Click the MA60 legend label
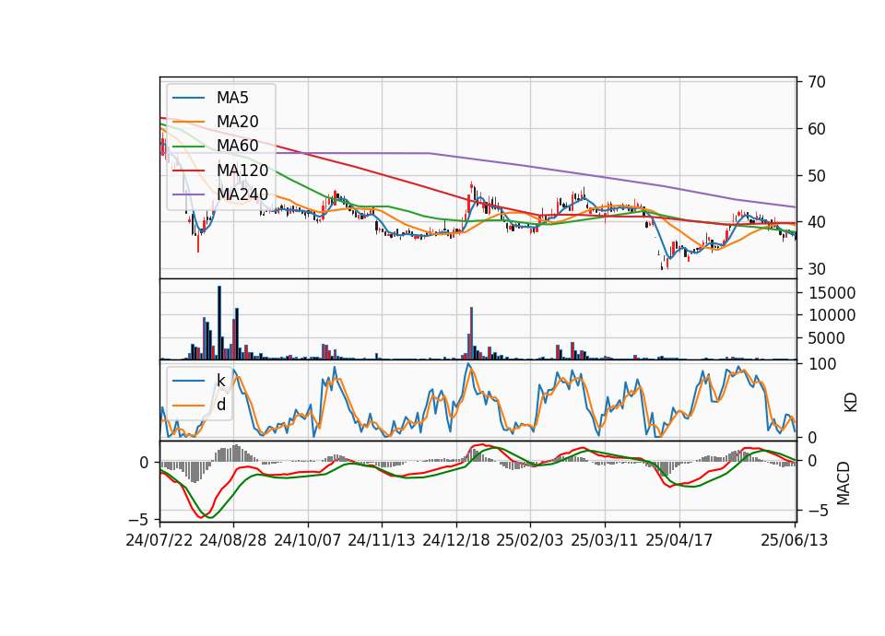Image resolution: width=885 pixels, height=636 pixels. (x=237, y=146)
